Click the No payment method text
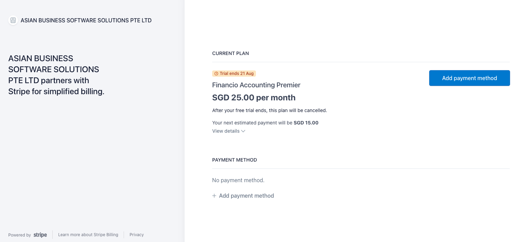Viewport: 528px width, 242px height. pyautogui.click(x=238, y=180)
